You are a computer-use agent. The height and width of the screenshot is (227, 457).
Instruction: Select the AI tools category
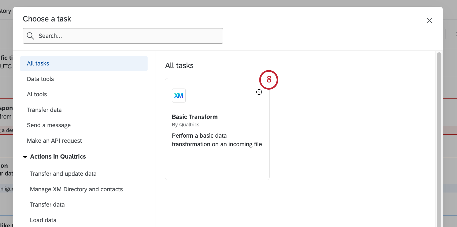click(x=37, y=94)
